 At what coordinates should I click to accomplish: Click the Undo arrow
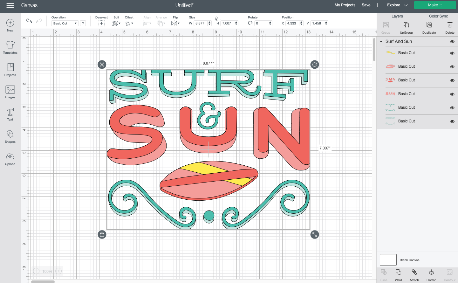click(29, 21)
